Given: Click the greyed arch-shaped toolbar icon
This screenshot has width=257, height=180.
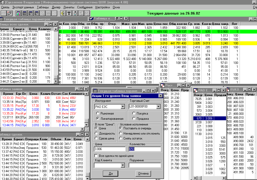Looking at the screenshot, I should tap(54, 13).
